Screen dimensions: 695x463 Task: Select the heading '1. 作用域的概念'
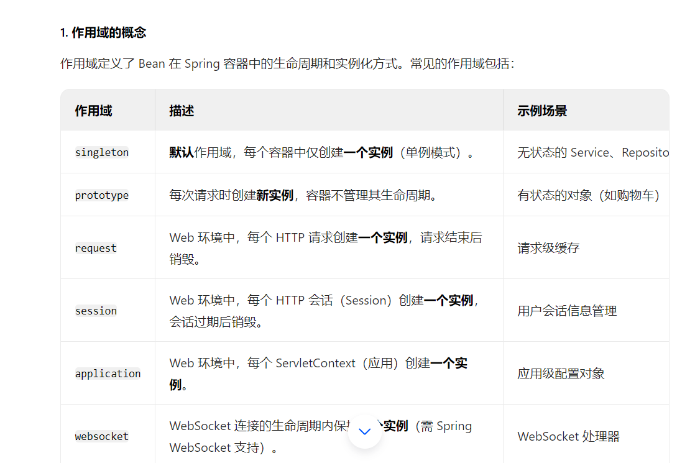coord(103,32)
